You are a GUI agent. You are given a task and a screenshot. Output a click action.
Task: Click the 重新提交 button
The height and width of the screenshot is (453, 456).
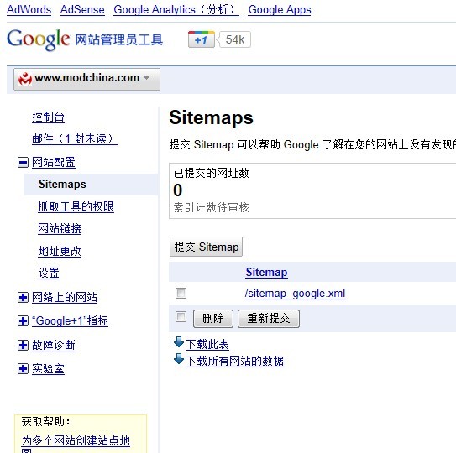tap(269, 319)
